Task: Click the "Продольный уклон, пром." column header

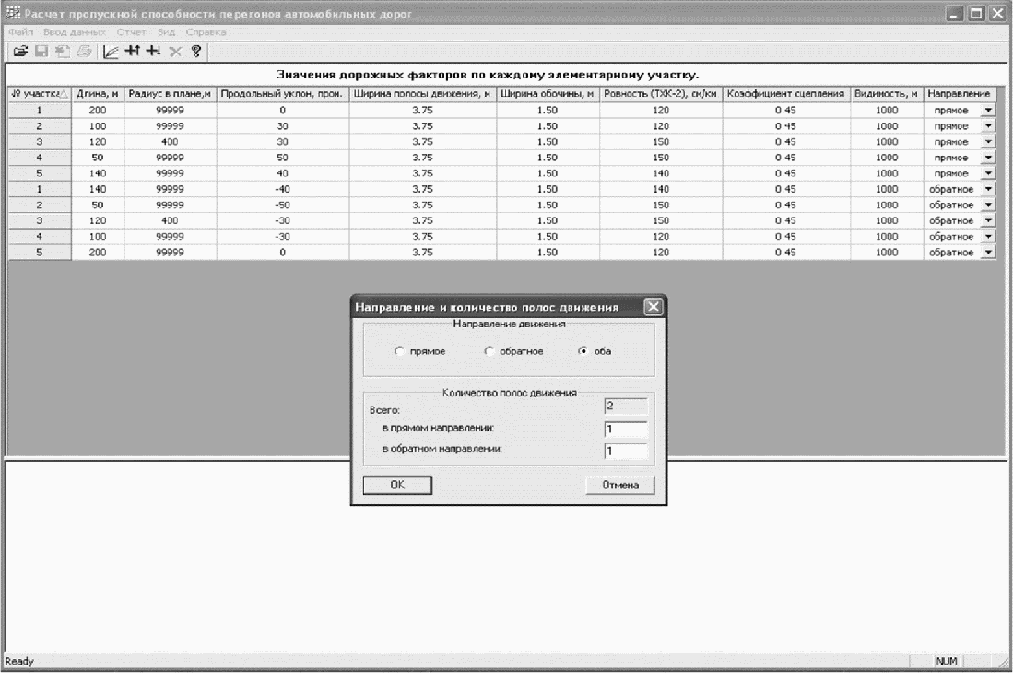Action: [x=282, y=94]
